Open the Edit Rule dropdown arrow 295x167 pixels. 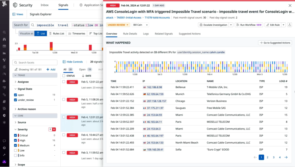pyautogui.click(x=283, y=25)
